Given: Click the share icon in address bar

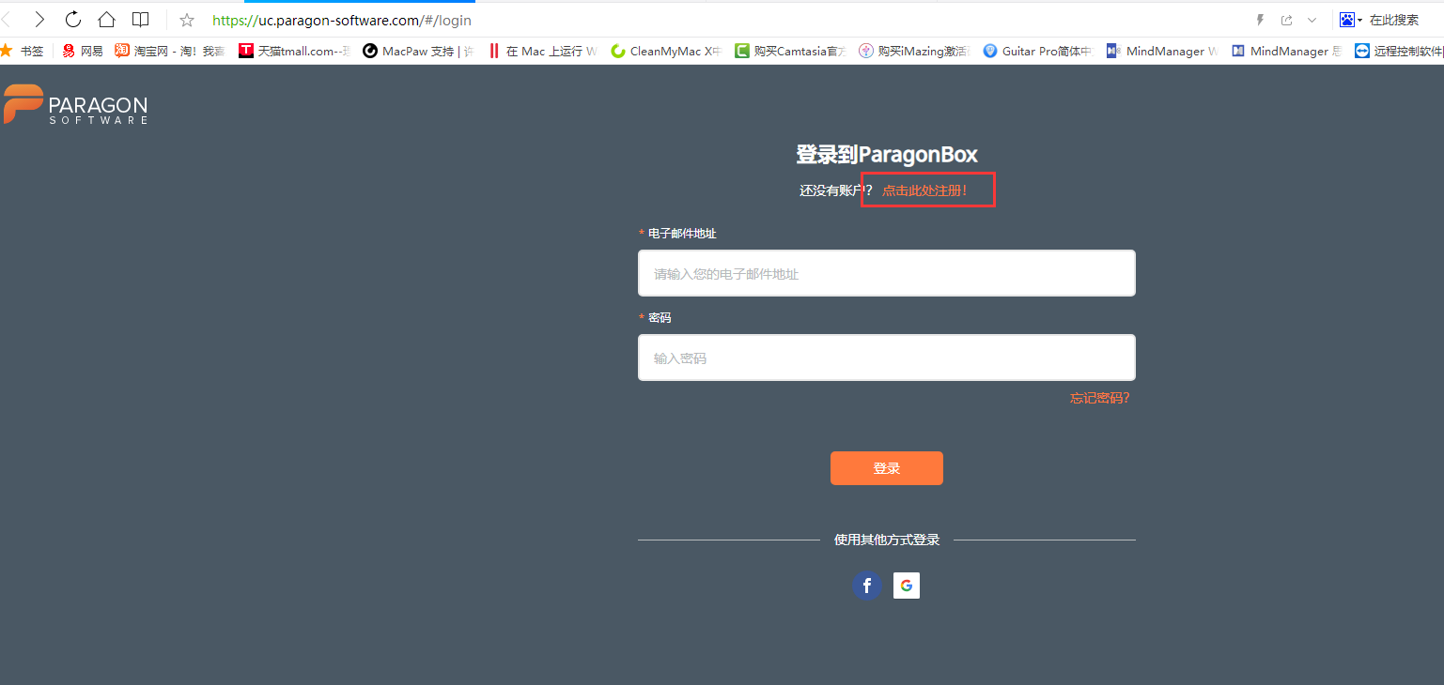Looking at the screenshot, I should point(1286,20).
